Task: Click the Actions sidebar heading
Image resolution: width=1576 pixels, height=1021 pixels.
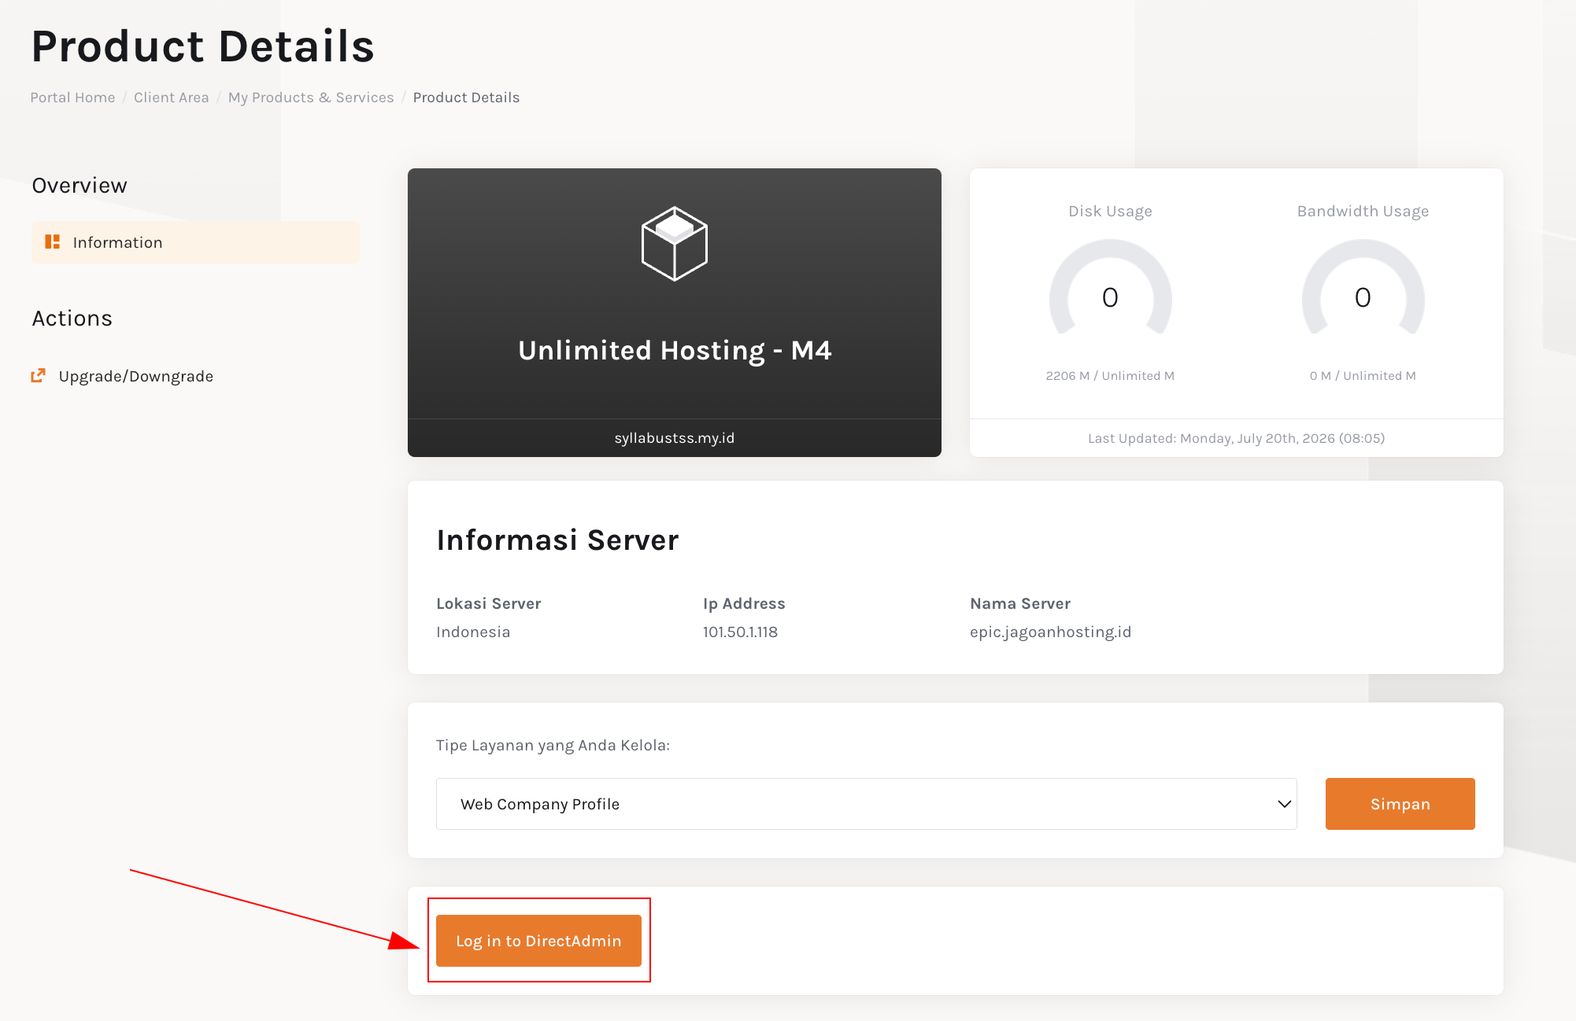Action: pyautogui.click(x=72, y=319)
